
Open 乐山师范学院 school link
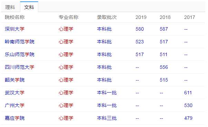20,54
